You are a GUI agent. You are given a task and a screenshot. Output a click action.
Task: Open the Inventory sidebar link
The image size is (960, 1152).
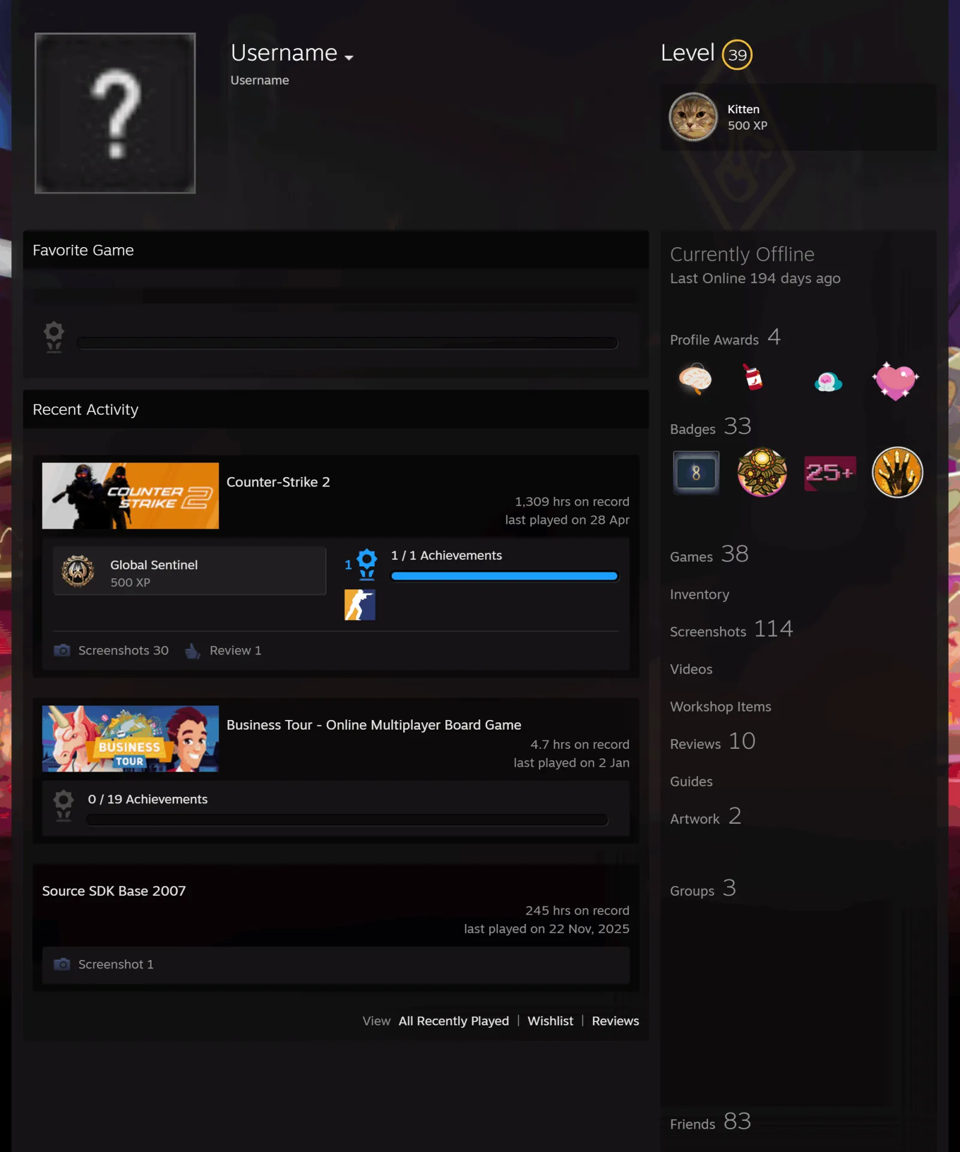click(700, 594)
